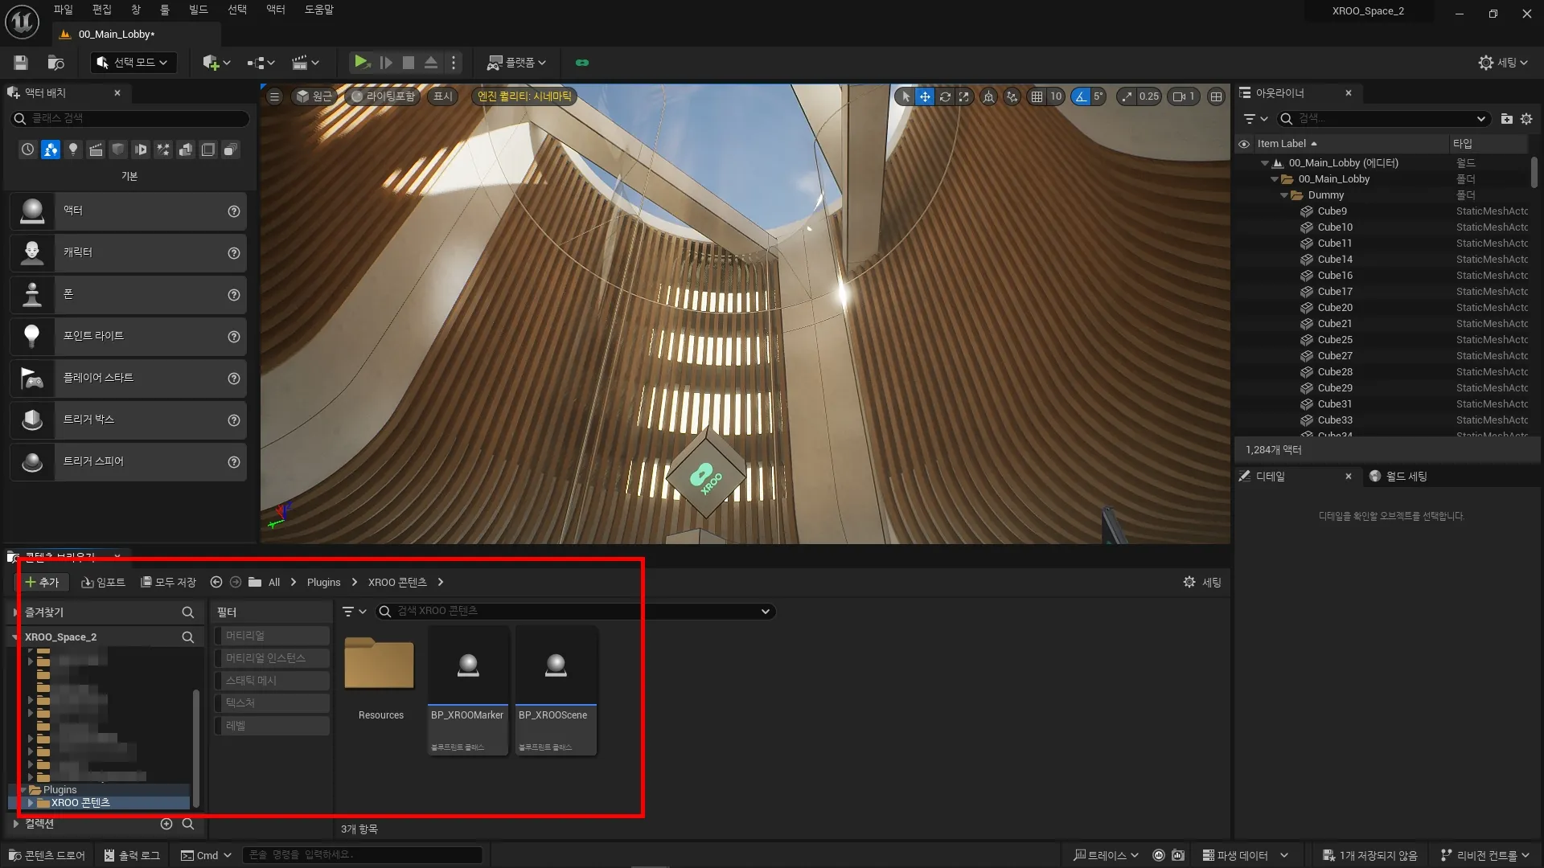Collapse the Dummy folder in outliner

(1284, 195)
